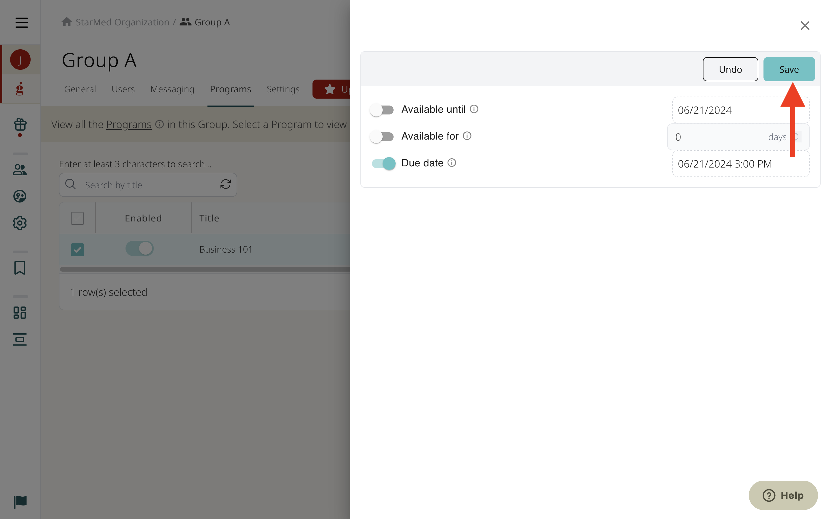Click the horizontal table scrollbar

point(205,269)
